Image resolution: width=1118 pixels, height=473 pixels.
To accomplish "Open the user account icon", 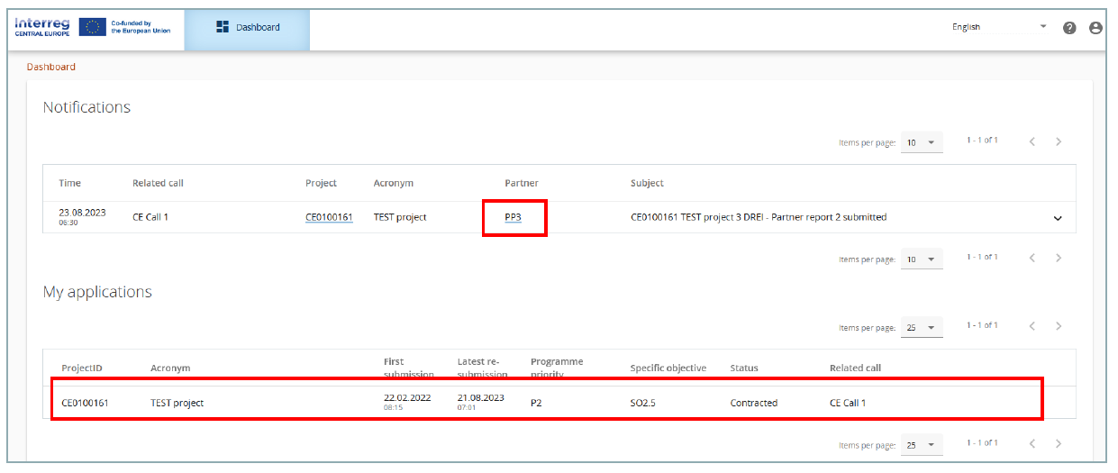I will tap(1095, 27).
